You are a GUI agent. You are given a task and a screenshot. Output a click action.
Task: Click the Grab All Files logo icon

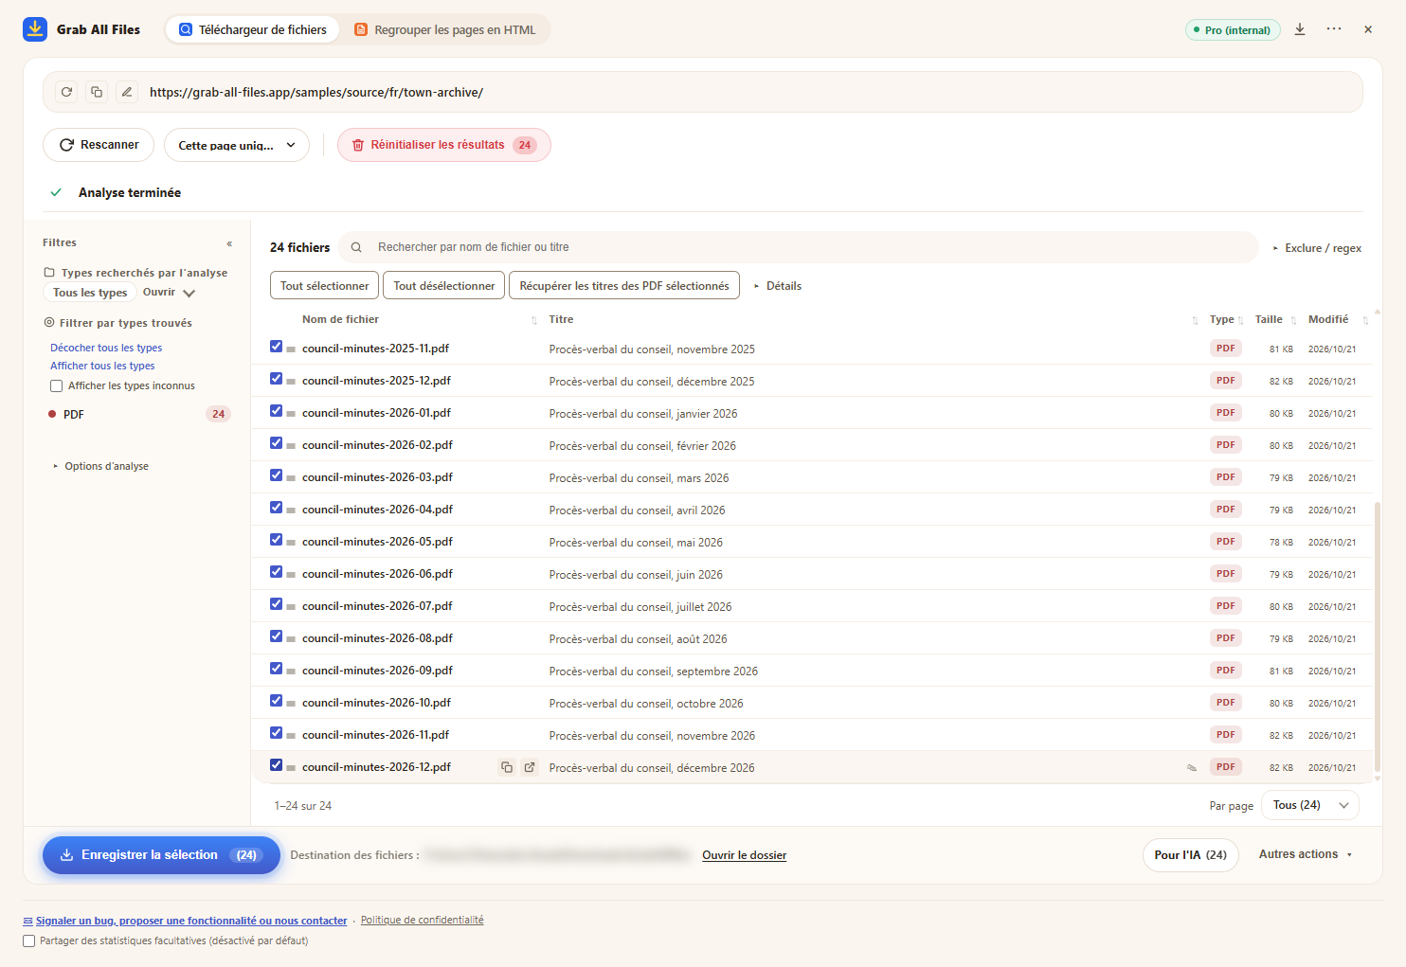click(35, 29)
